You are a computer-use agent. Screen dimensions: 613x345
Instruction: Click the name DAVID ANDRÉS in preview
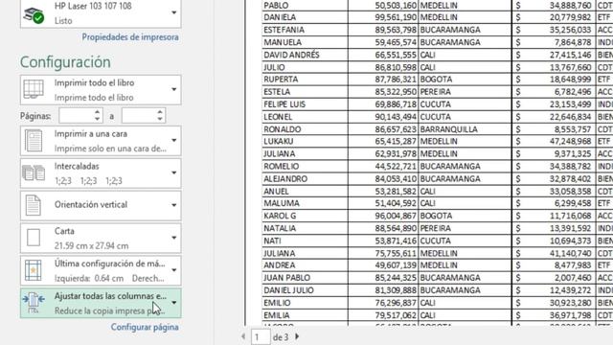(291, 55)
